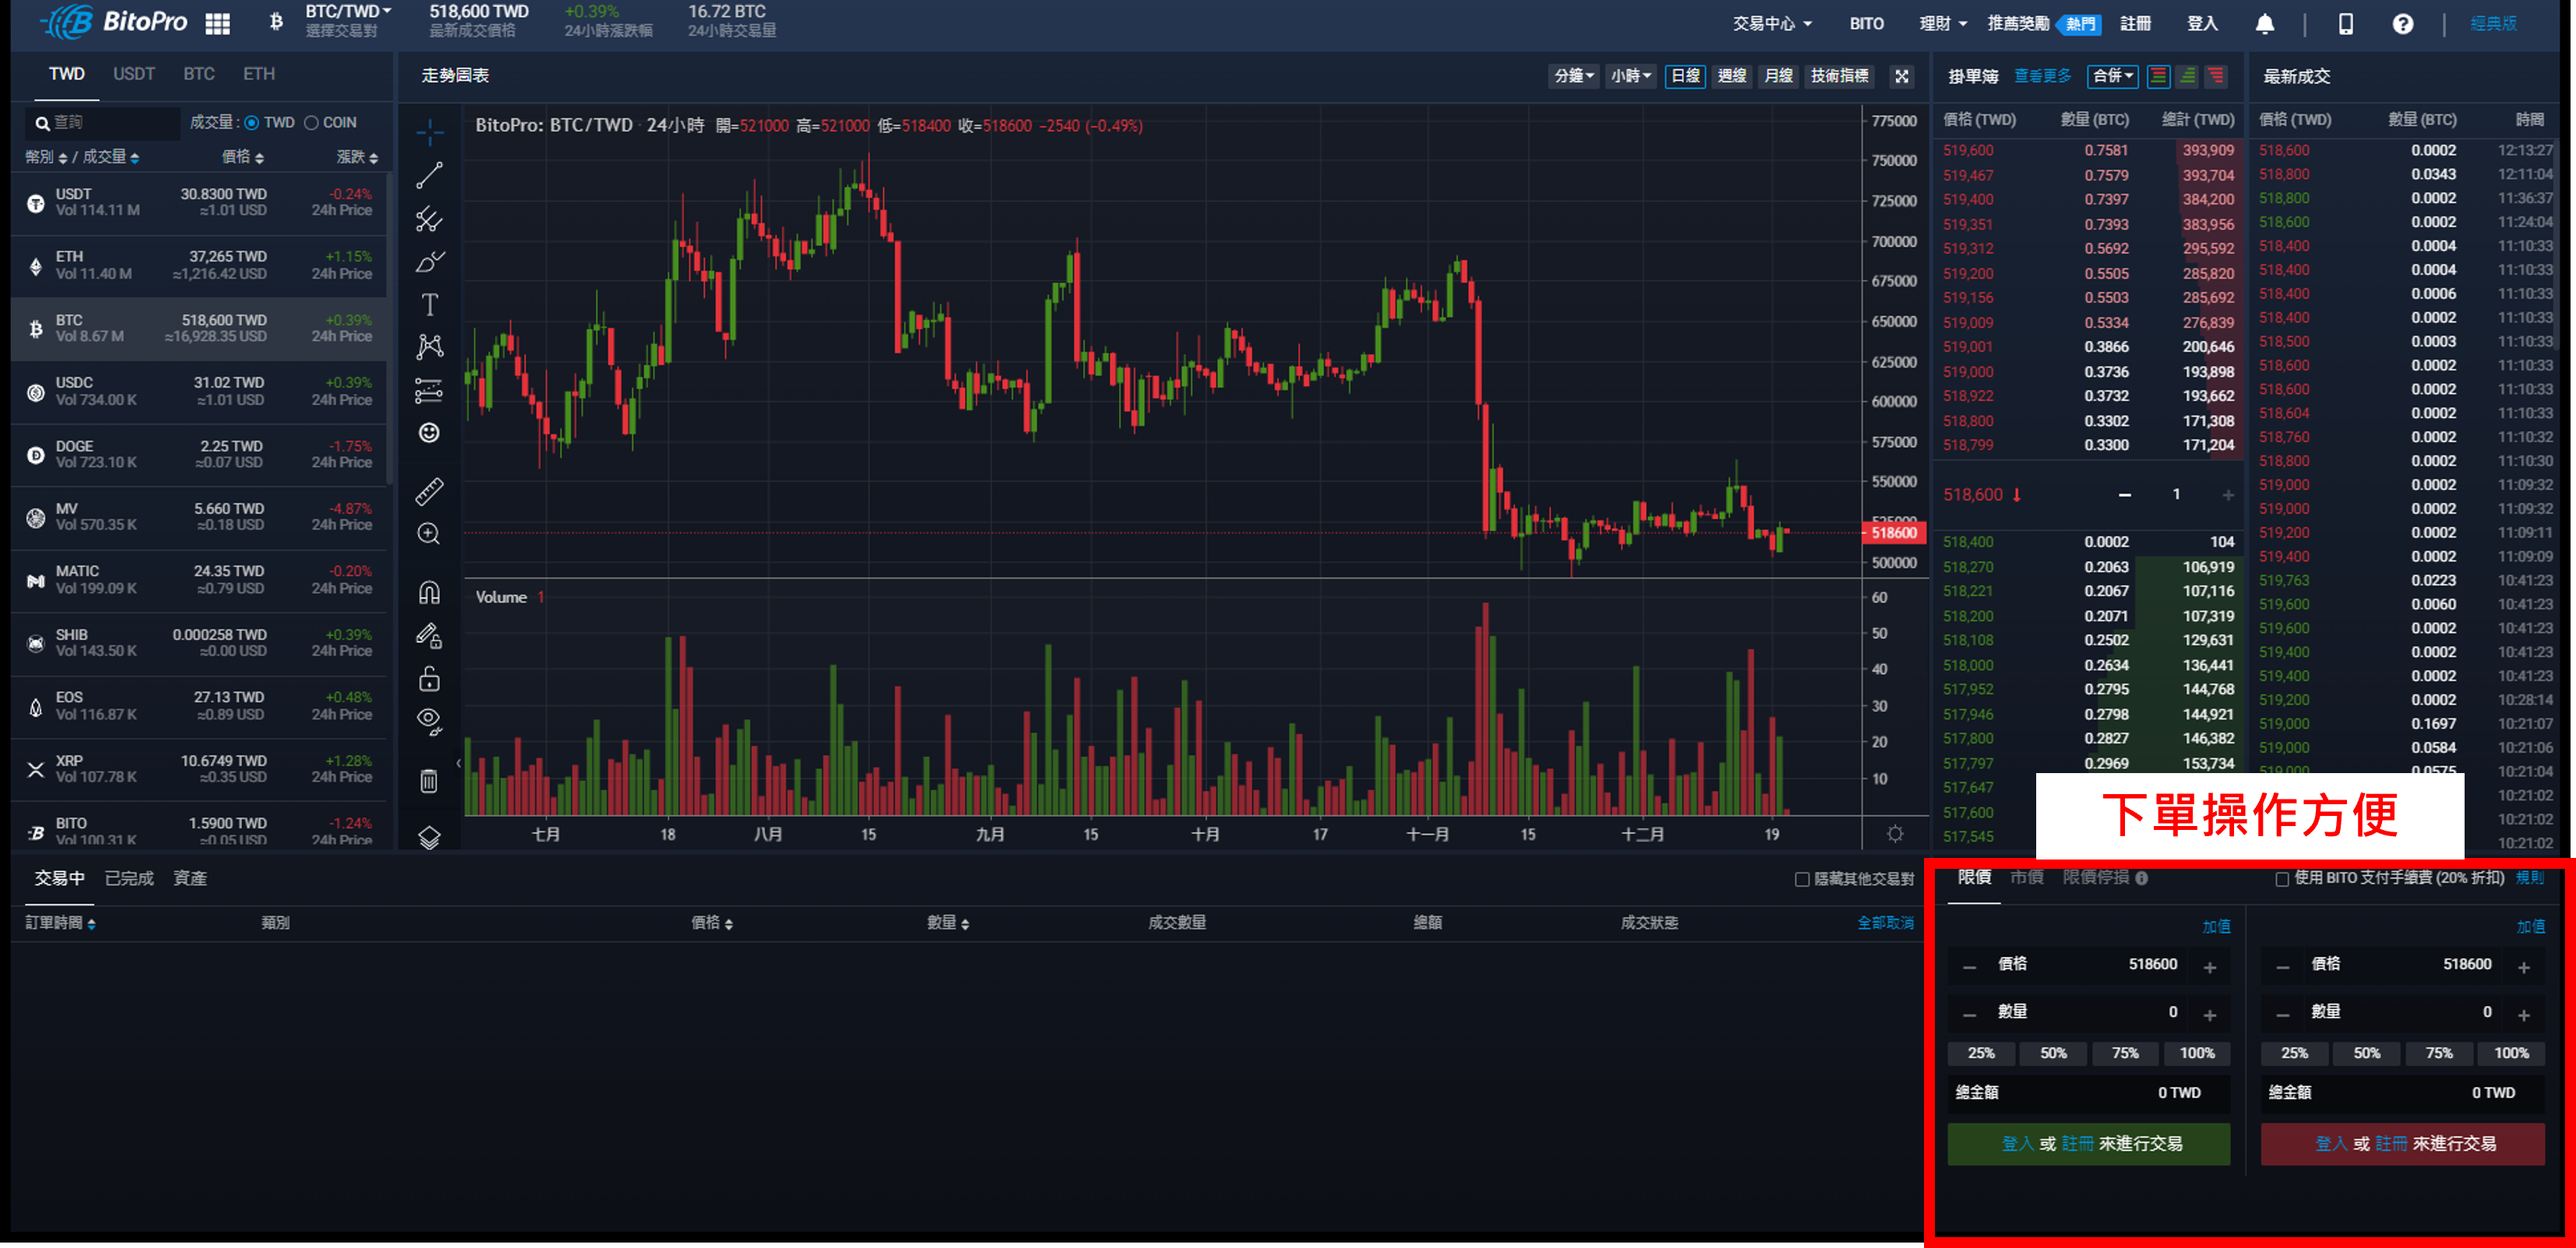Select COIN volume radio button
2576x1248 pixels.
(x=312, y=123)
